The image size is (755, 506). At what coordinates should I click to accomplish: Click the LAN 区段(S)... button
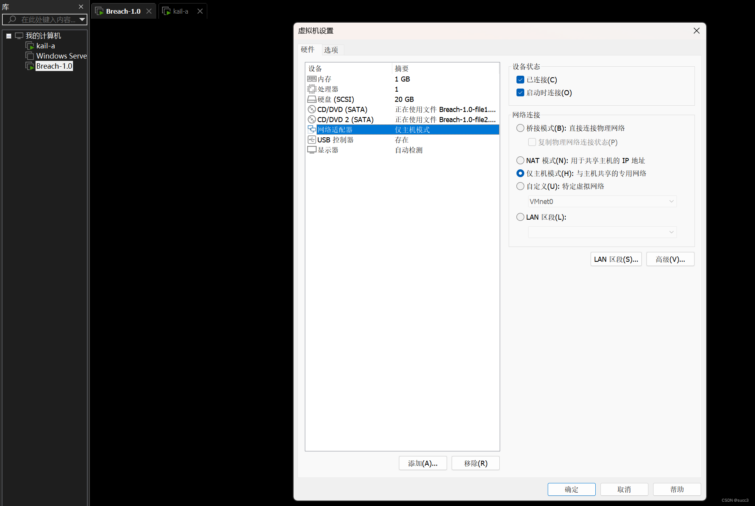click(616, 259)
